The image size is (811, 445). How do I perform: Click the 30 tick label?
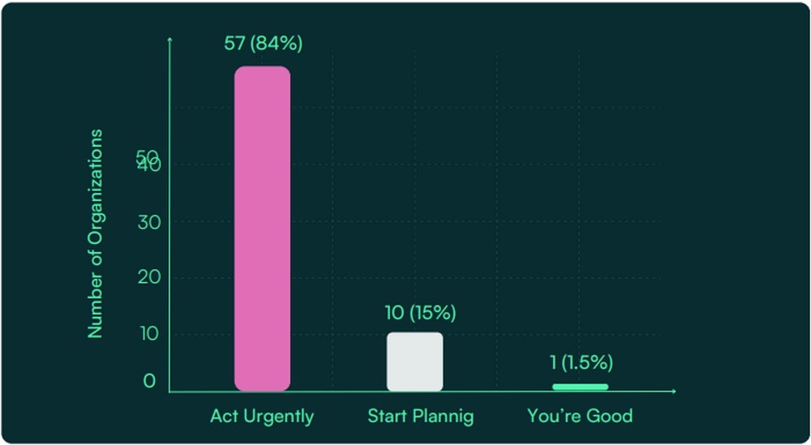click(148, 222)
